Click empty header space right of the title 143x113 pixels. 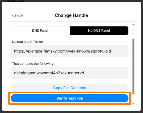point(112,15)
